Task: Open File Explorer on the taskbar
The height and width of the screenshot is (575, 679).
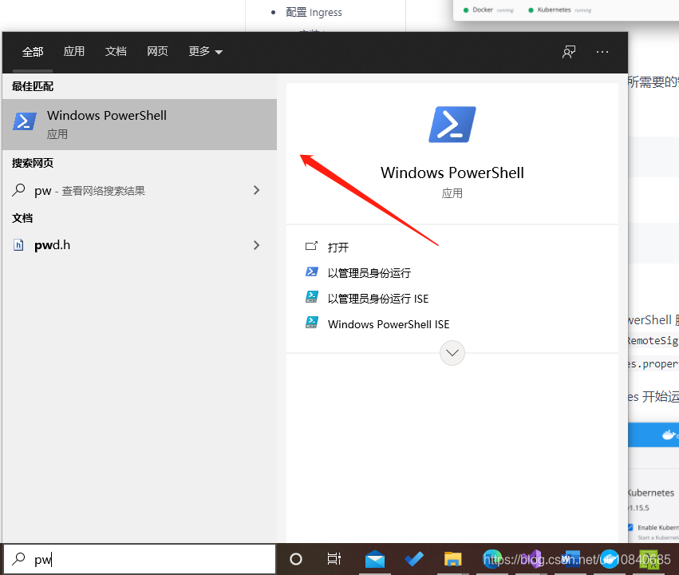Action: 453,559
